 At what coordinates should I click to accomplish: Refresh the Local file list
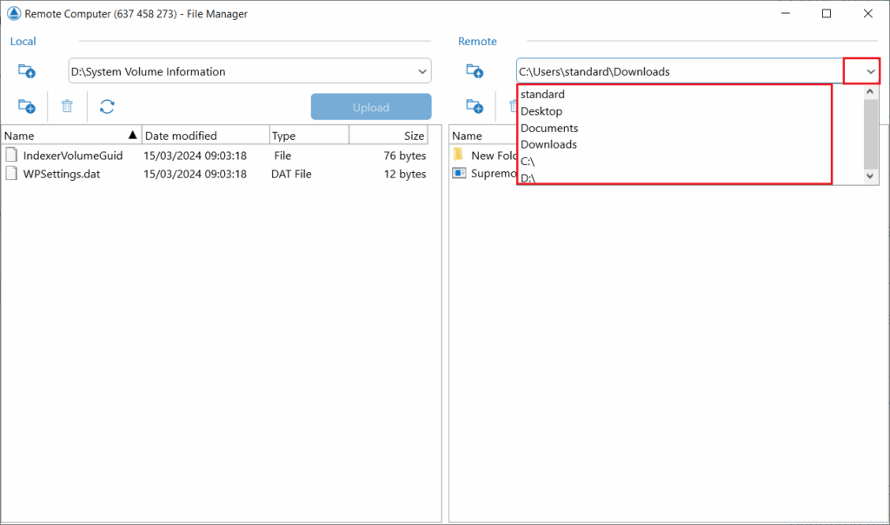coord(107,107)
